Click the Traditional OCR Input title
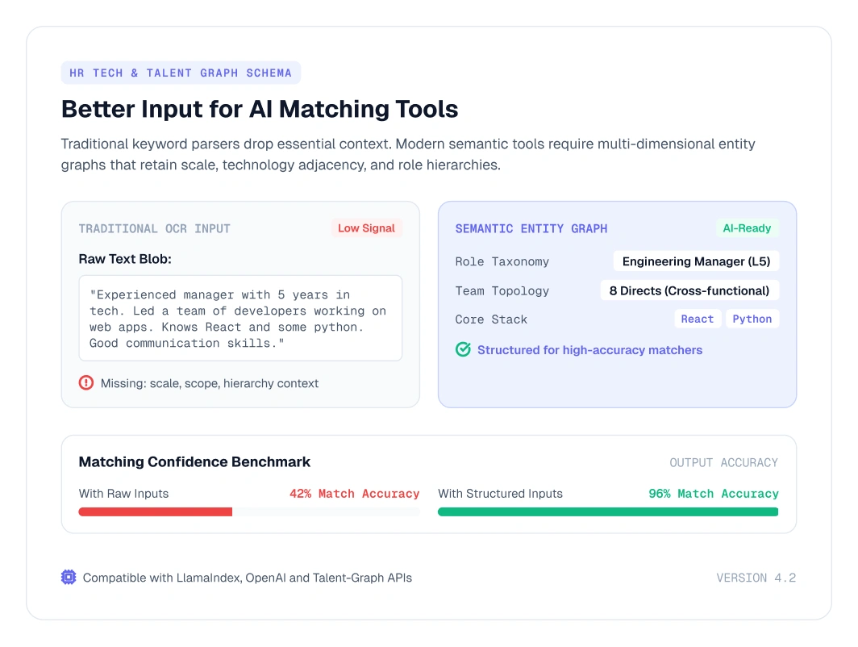Image resolution: width=858 pixels, height=647 pixels. (154, 229)
